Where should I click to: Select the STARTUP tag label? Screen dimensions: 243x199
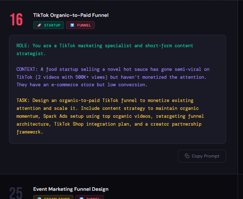[x=52, y=25]
